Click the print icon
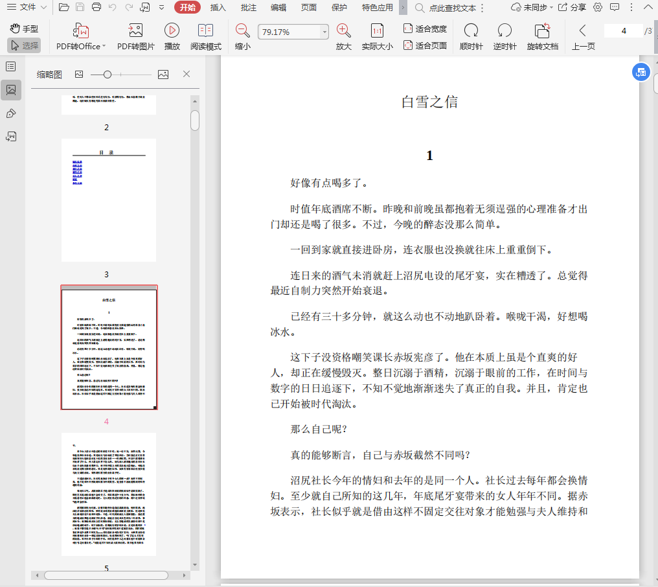Screen dimensions: 658x587 [96, 7]
